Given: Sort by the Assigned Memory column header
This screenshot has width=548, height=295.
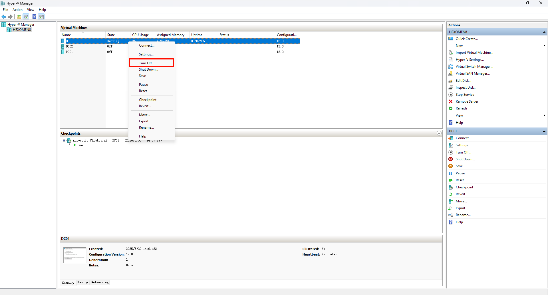Looking at the screenshot, I should [x=172, y=35].
